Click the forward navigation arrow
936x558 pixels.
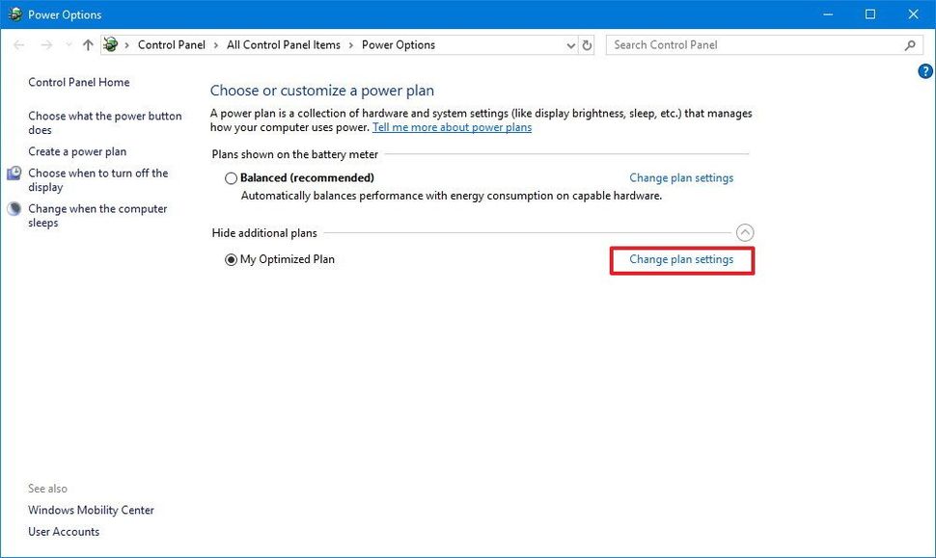coord(46,44)
